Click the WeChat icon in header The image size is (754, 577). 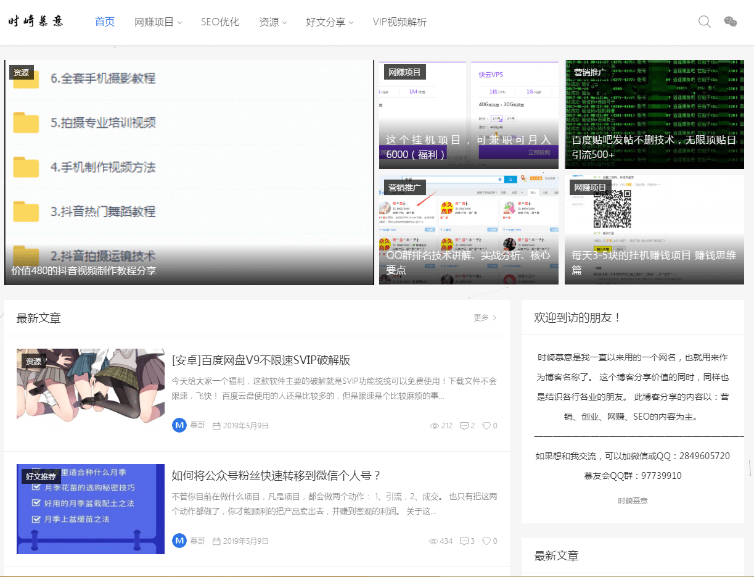click(730, 22)
